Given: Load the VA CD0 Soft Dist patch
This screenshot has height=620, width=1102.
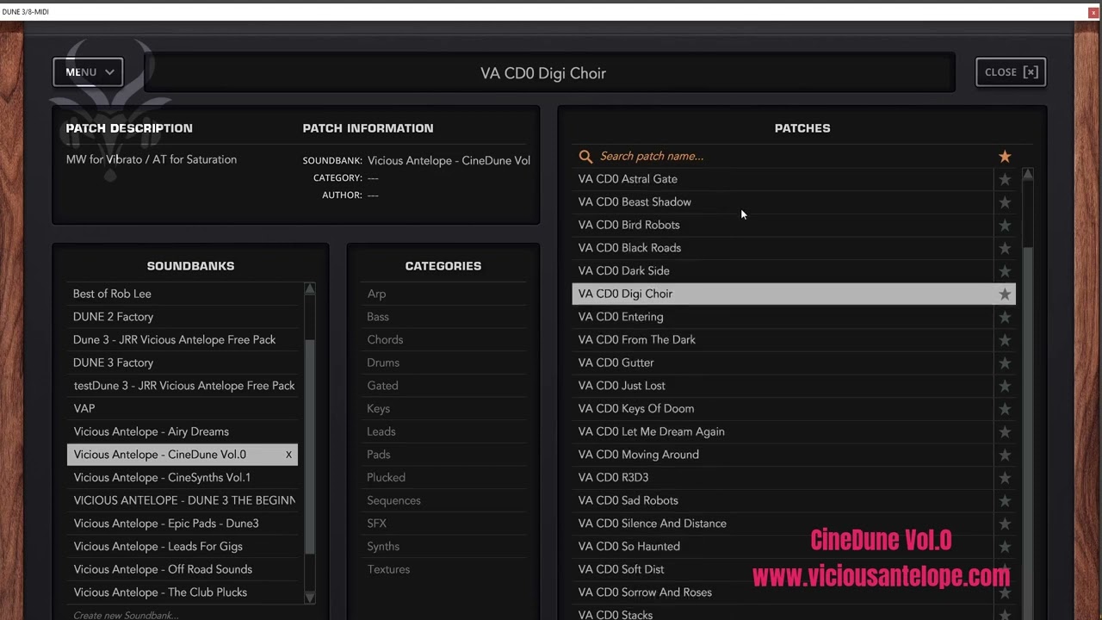Looking at the screenshot, I should tap(783, 569).
